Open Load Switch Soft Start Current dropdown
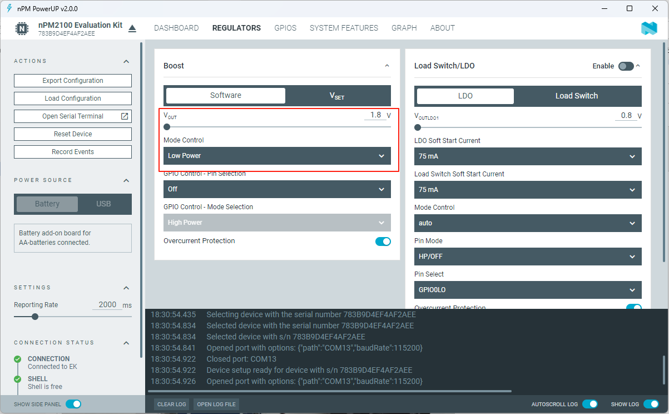This screenshot has height=414, width=669. pos(528,190)
